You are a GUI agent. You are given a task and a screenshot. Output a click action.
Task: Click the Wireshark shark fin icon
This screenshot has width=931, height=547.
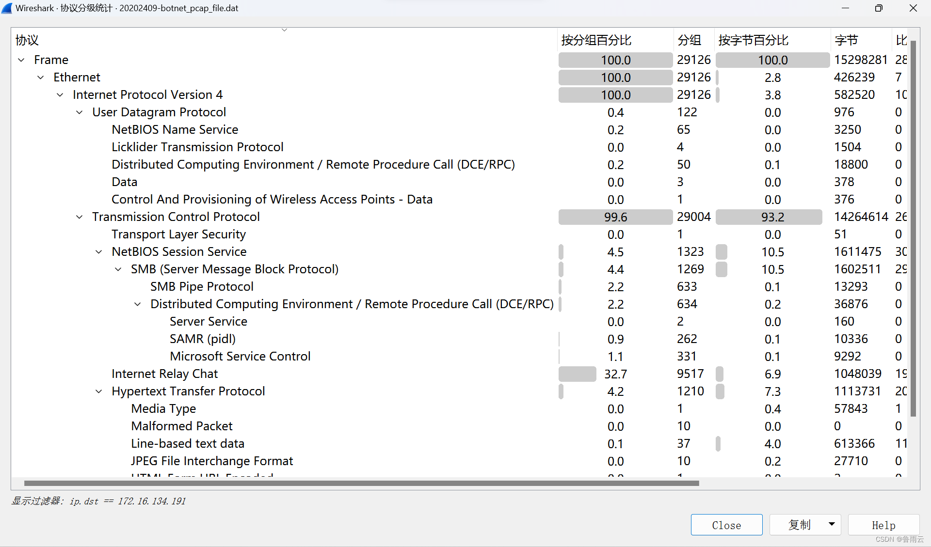pyautogui.click(x=7, y=8)
